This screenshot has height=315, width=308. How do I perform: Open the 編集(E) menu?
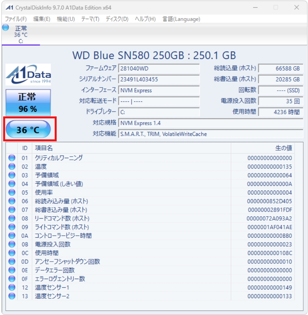[x=42, y=19]
